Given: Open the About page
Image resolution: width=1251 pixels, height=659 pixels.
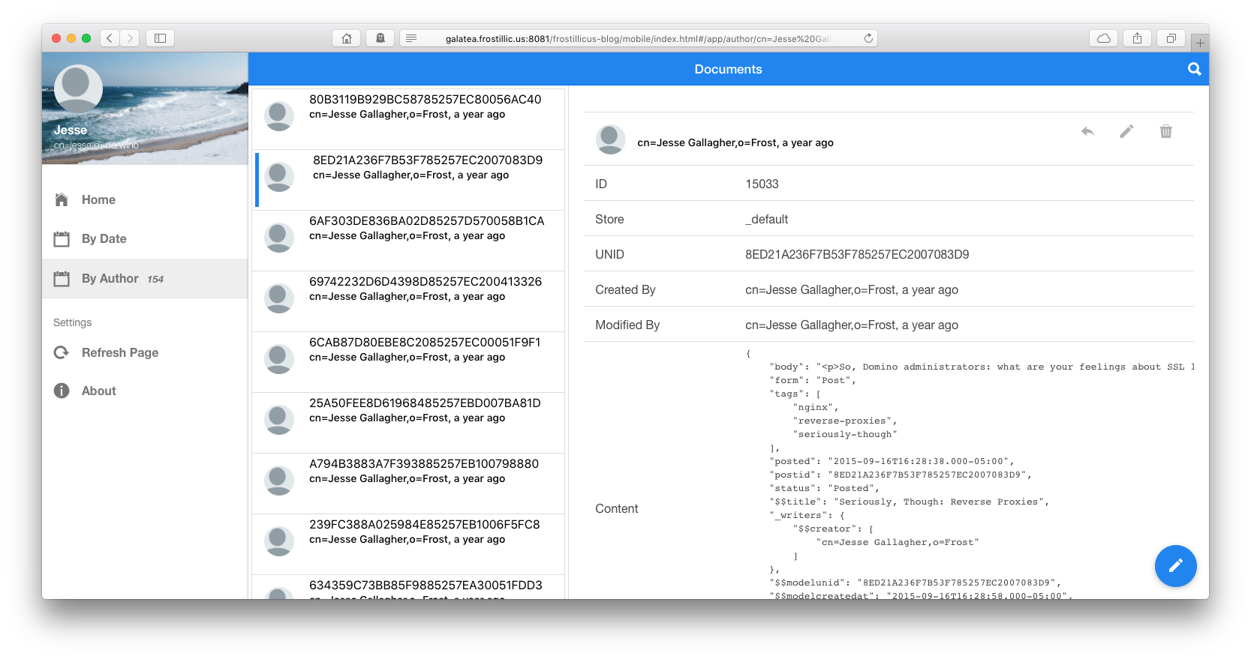Looking at the screenshot, I should pos(98,391).
